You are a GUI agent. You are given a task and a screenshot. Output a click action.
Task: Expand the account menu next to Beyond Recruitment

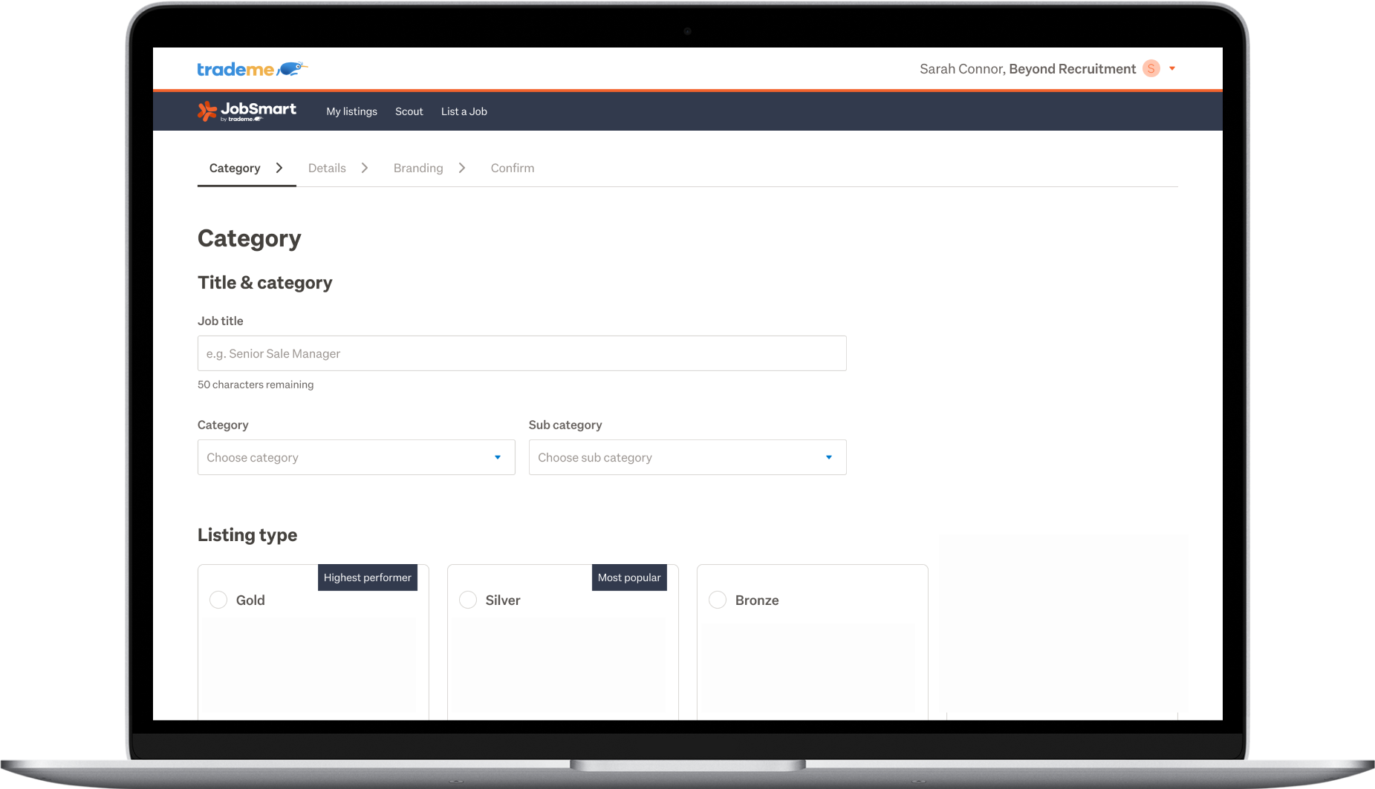point(1172,68)
